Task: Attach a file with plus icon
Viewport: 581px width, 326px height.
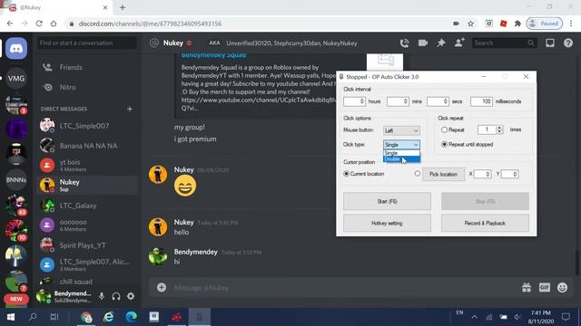Action: [x=162, y=287]
